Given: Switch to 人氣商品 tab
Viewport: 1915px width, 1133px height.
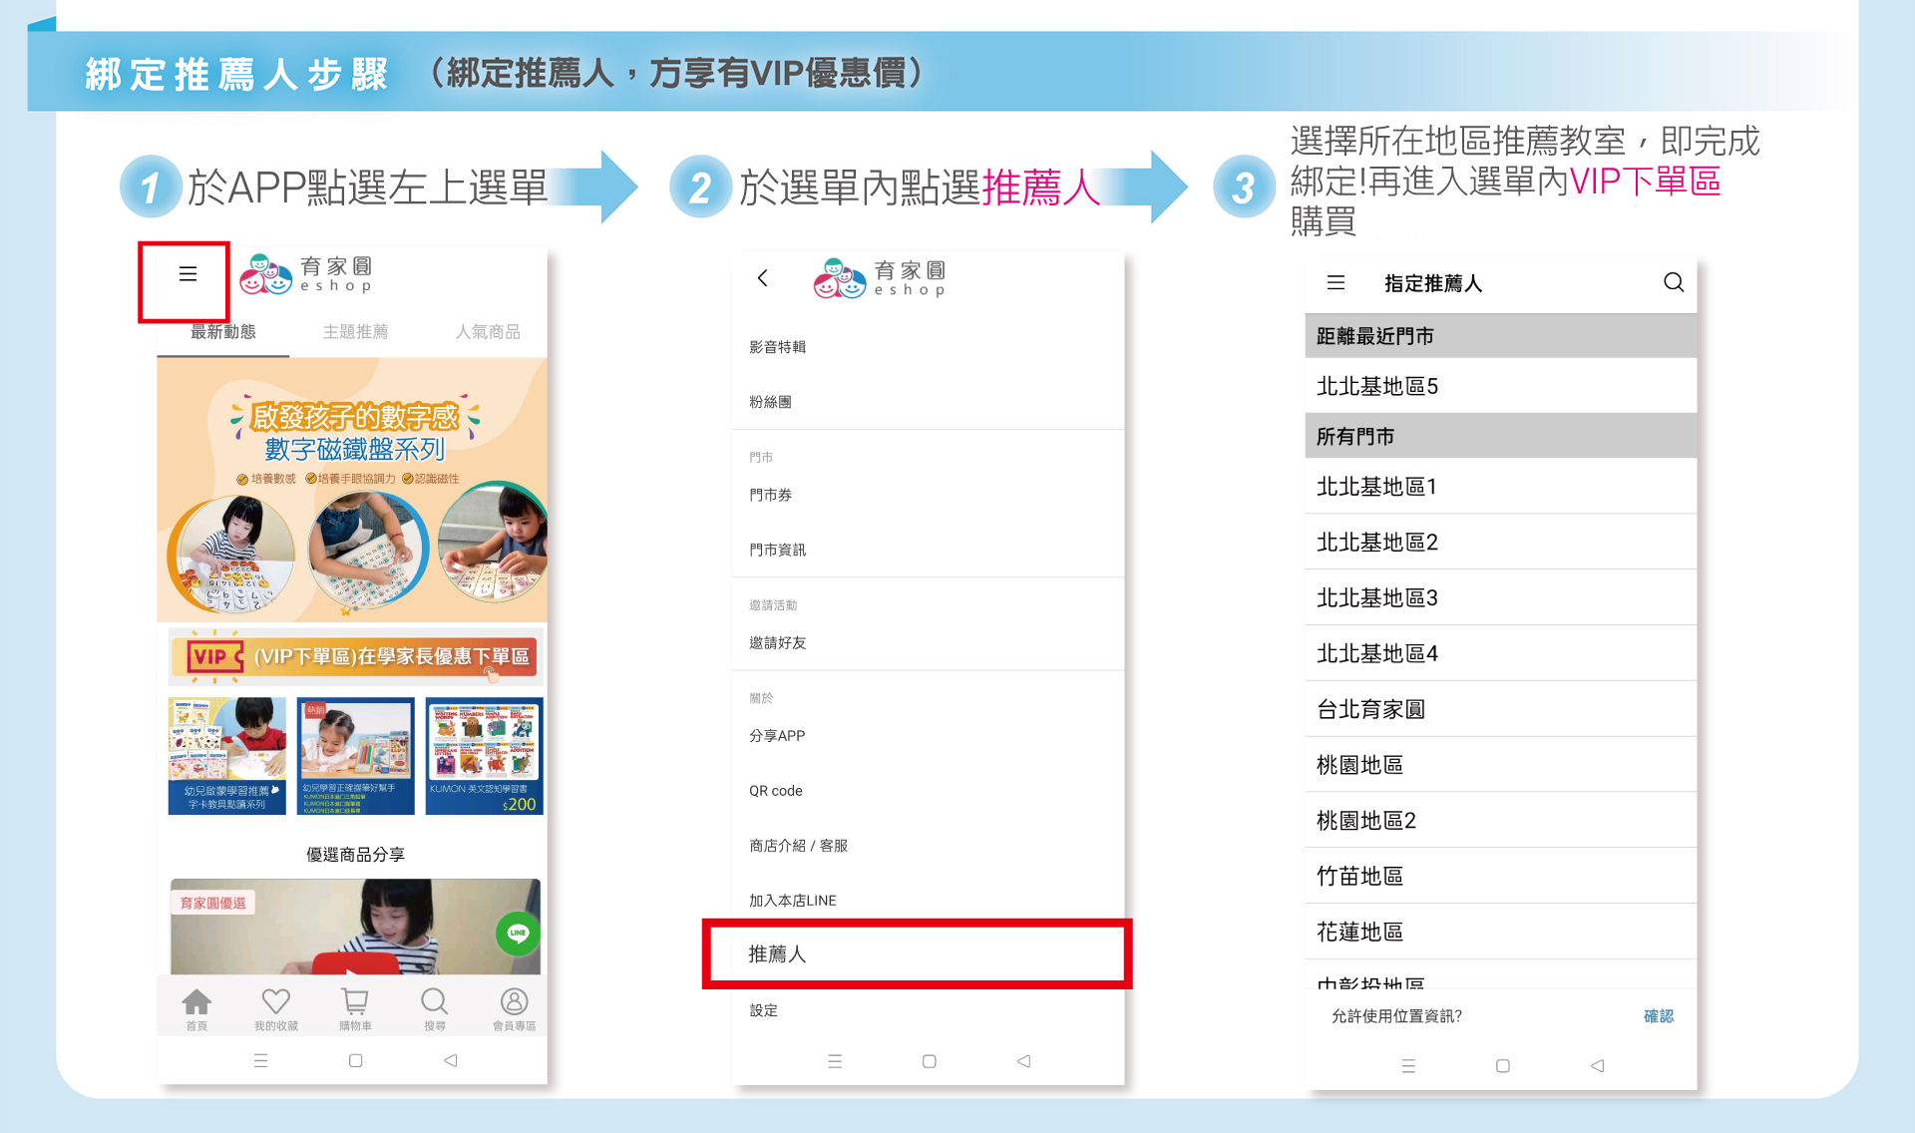Looking at the screenshot, I should coord(488,331).
